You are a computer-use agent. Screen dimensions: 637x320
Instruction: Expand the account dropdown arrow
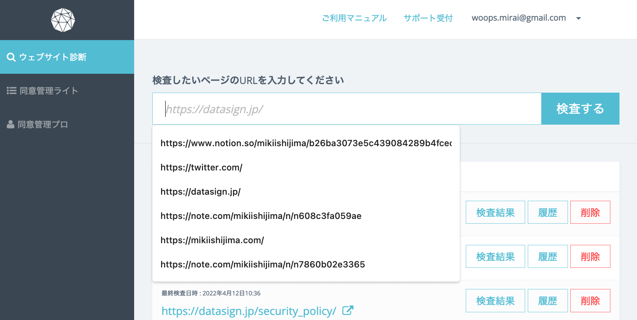(578, 19)
